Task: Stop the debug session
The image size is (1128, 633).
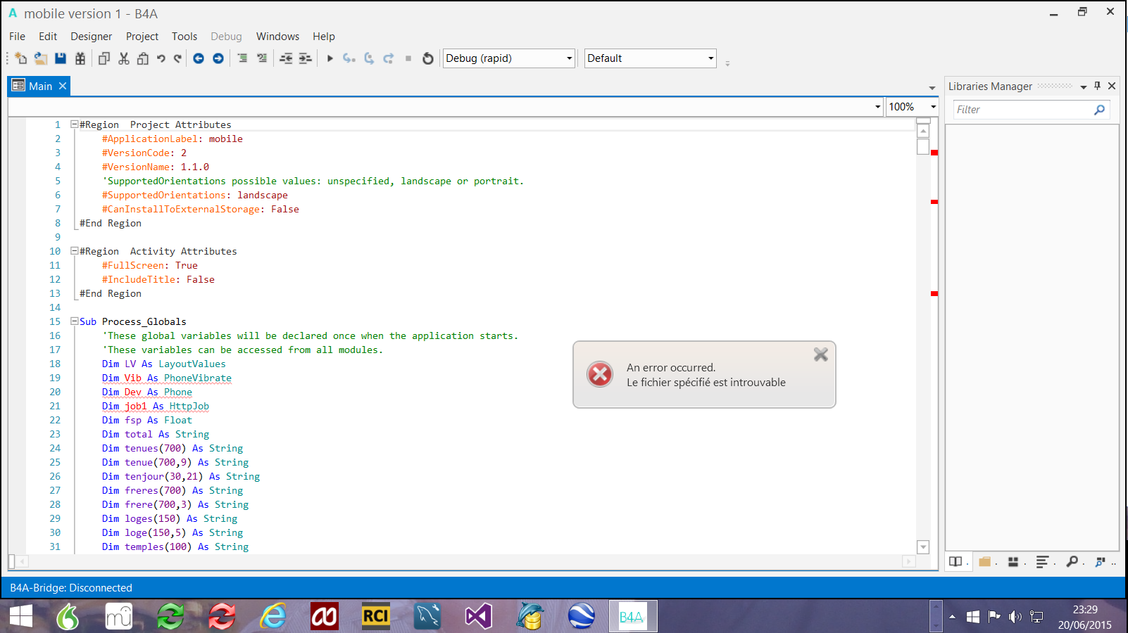Action: tap(408, 58)
